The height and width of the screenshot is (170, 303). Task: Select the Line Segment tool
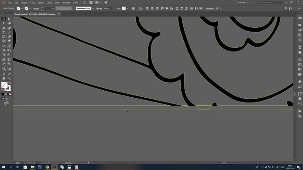coord(9,33)
